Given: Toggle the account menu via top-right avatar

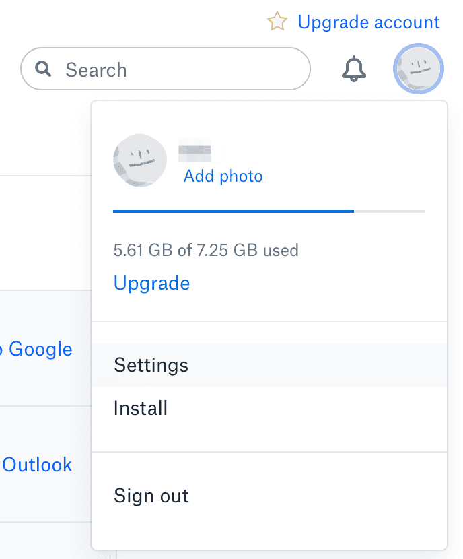Looking at the screenshot, I should (418, 69).
